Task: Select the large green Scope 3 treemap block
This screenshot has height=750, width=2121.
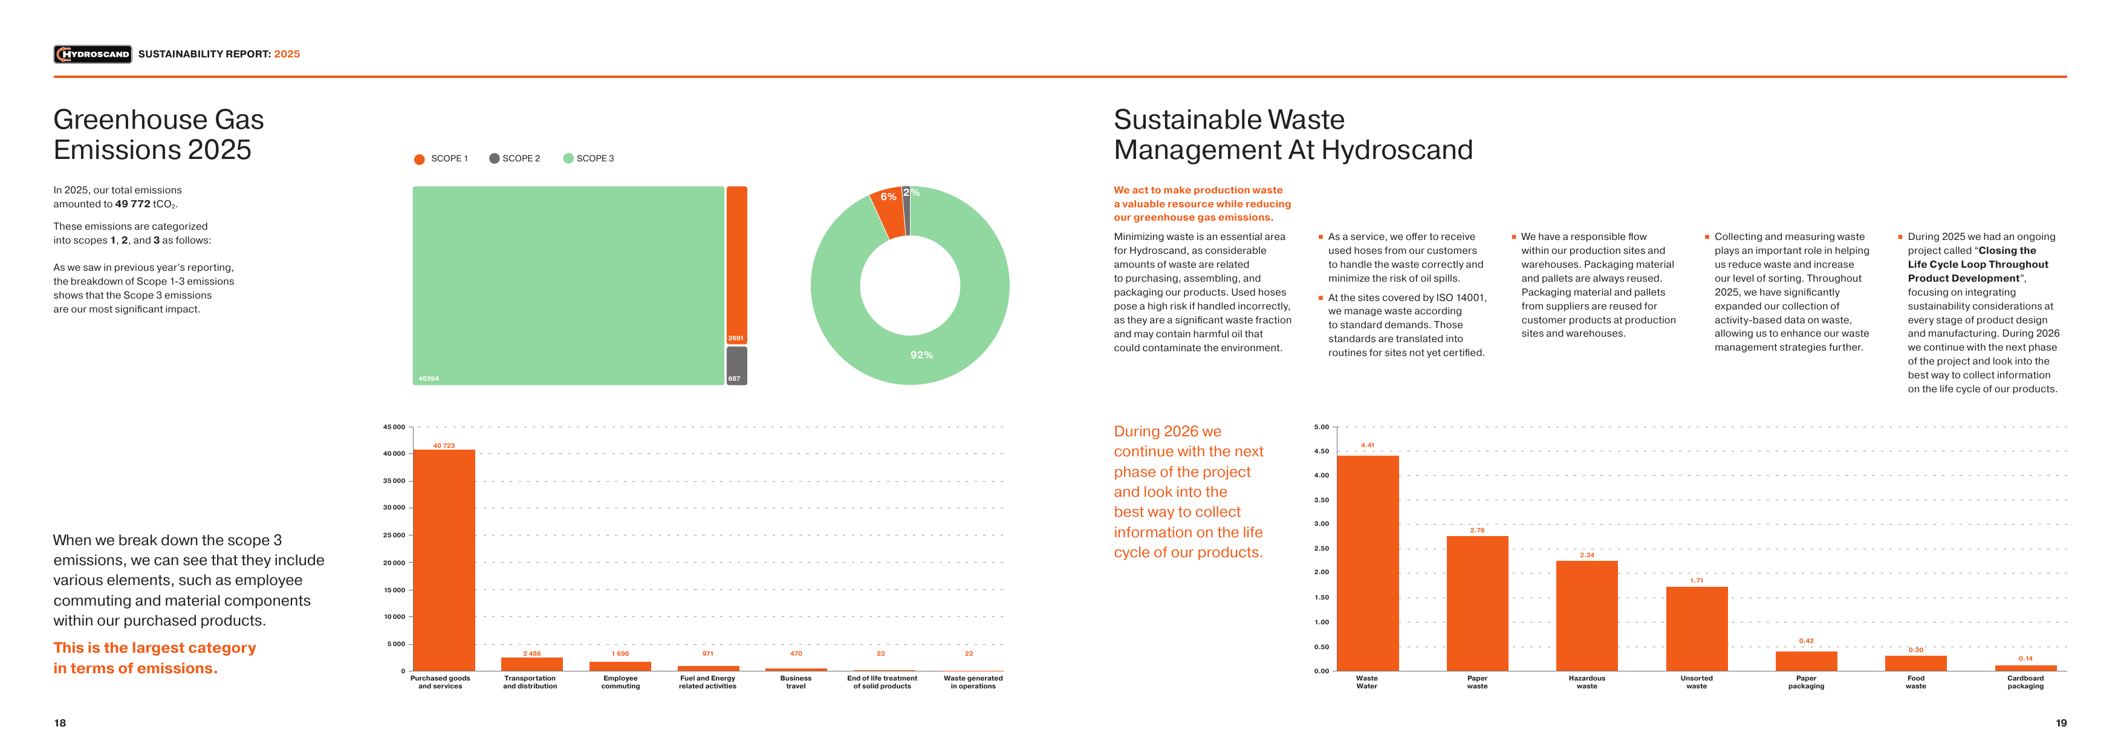Action: click(568, 286)
